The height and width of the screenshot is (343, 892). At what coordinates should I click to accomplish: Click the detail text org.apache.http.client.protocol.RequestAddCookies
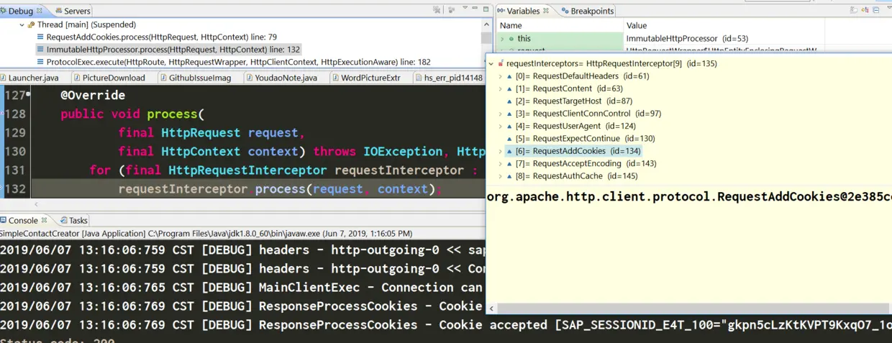[x=689, y=197]
